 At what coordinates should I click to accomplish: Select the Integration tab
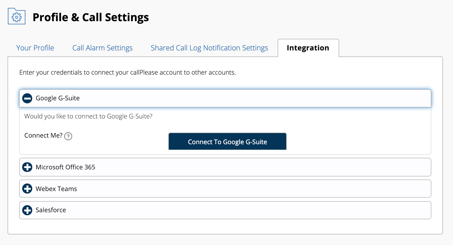coord(308,48)
